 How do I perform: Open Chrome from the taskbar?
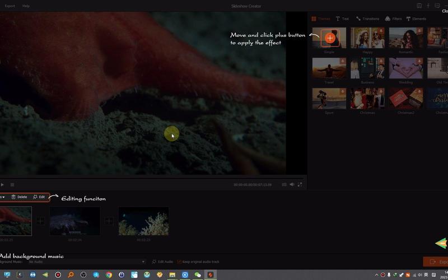109,275
